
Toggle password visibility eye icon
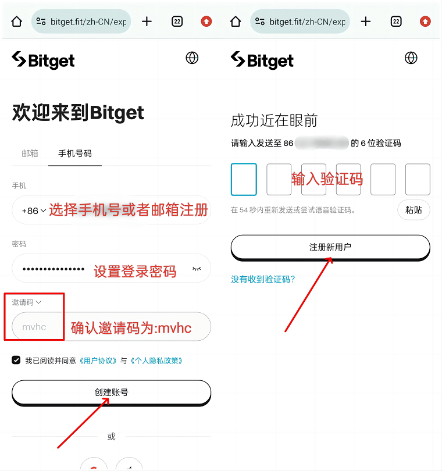(x=197, y=269)
